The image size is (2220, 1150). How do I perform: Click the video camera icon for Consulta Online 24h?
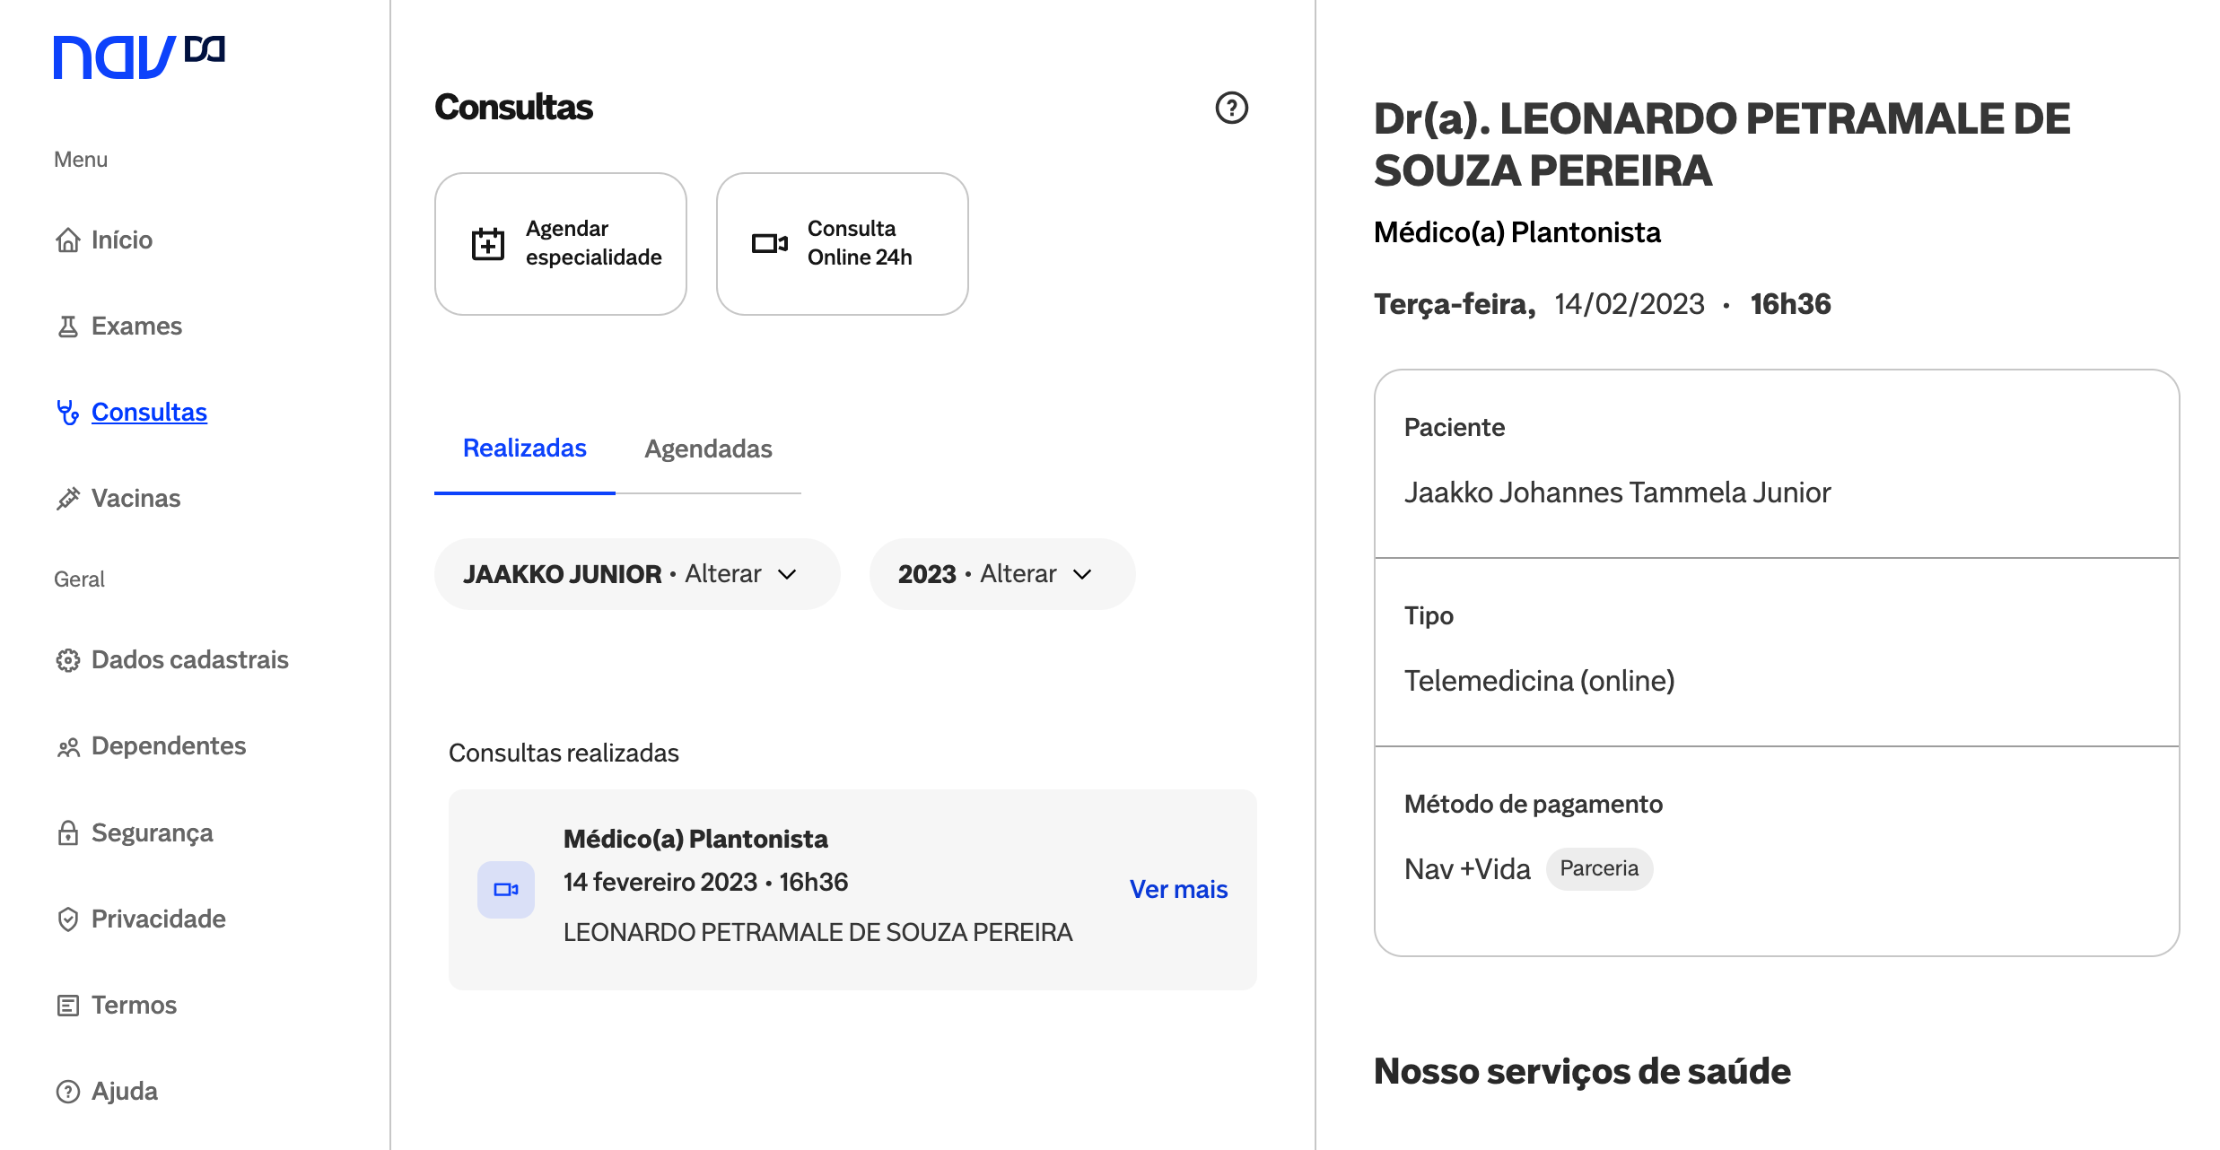tap(769, 243)
